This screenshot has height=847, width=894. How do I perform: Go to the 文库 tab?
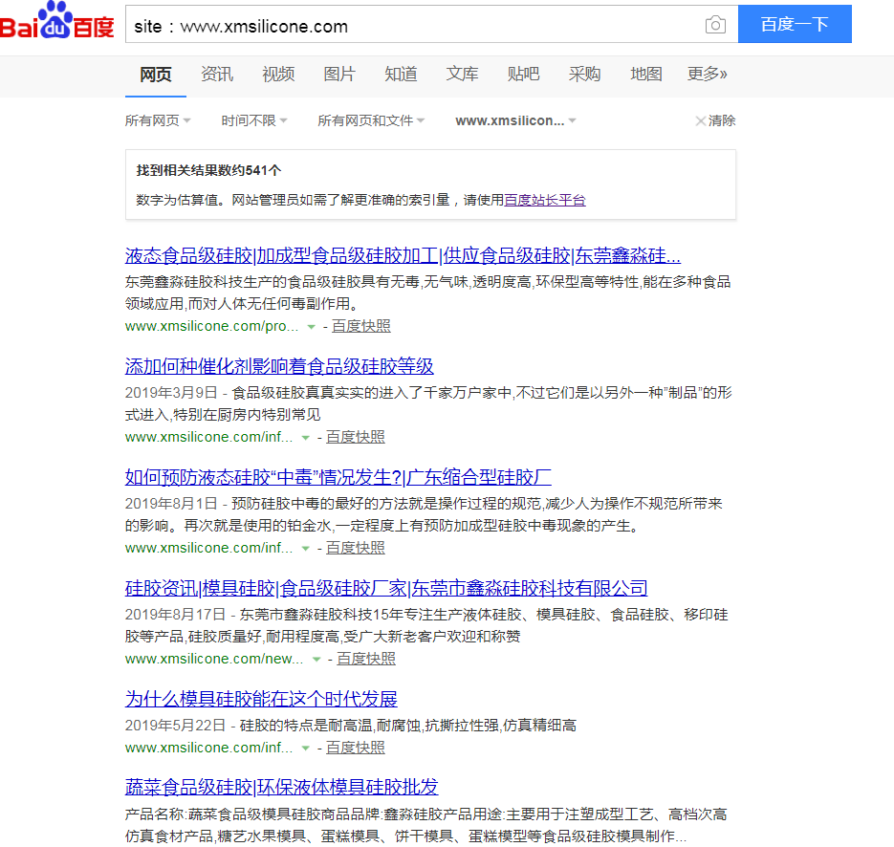[462, 75]
